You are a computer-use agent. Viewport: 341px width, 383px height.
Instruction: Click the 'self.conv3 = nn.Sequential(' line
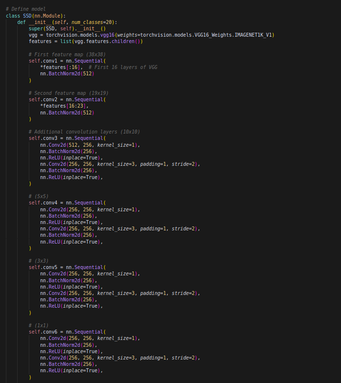pyautogui.click(x=67, y=138)
